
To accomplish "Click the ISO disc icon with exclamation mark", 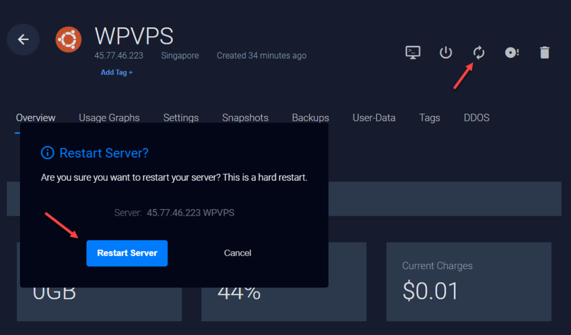I will [511, 52].
